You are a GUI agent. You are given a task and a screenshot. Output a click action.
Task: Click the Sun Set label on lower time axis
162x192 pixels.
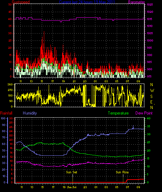pyautogui.click(x=72, y=187)
